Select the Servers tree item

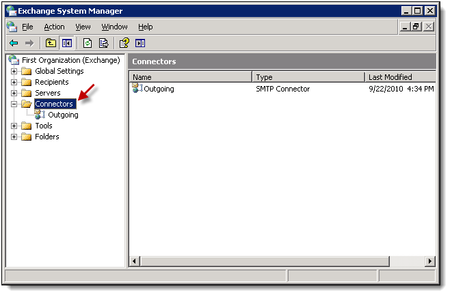pyautogui.click(x=48, y=93)
